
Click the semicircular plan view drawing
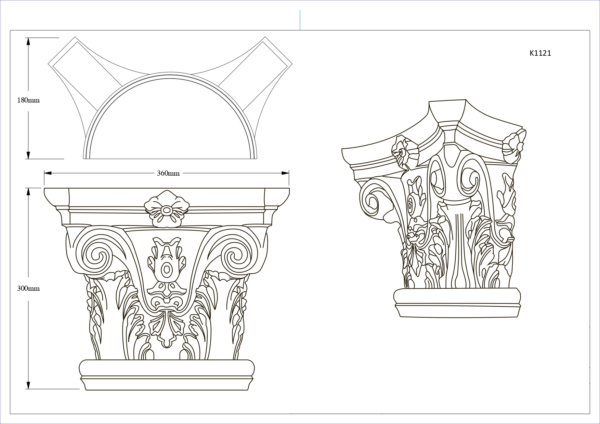pos(170,98)
